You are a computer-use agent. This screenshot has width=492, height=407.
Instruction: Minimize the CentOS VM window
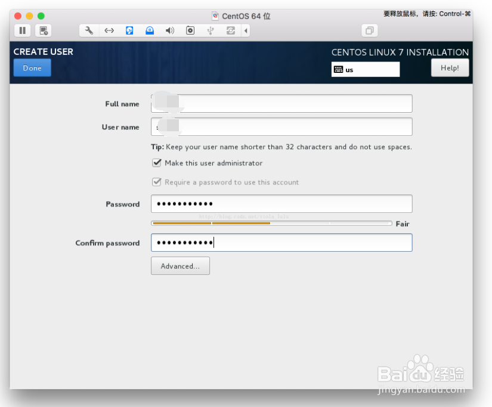(x=29, y=16)
